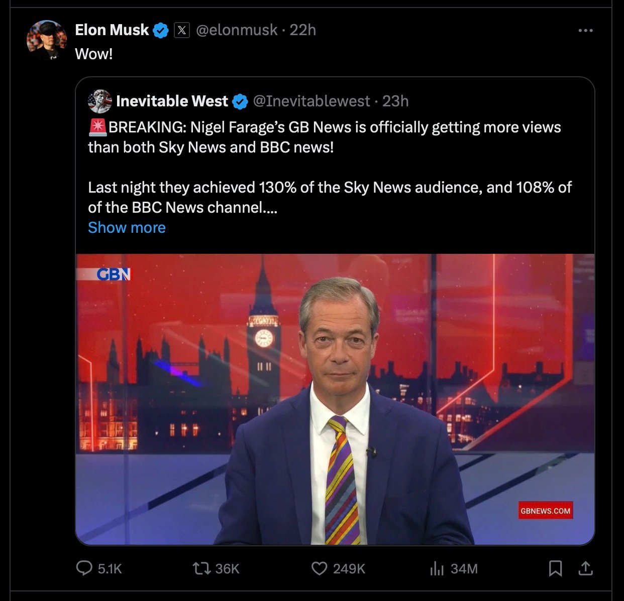The height and width of the screenshot is (601, 624).
Task: Click the X affiliation badge icon
Action: tap(182, 31)
